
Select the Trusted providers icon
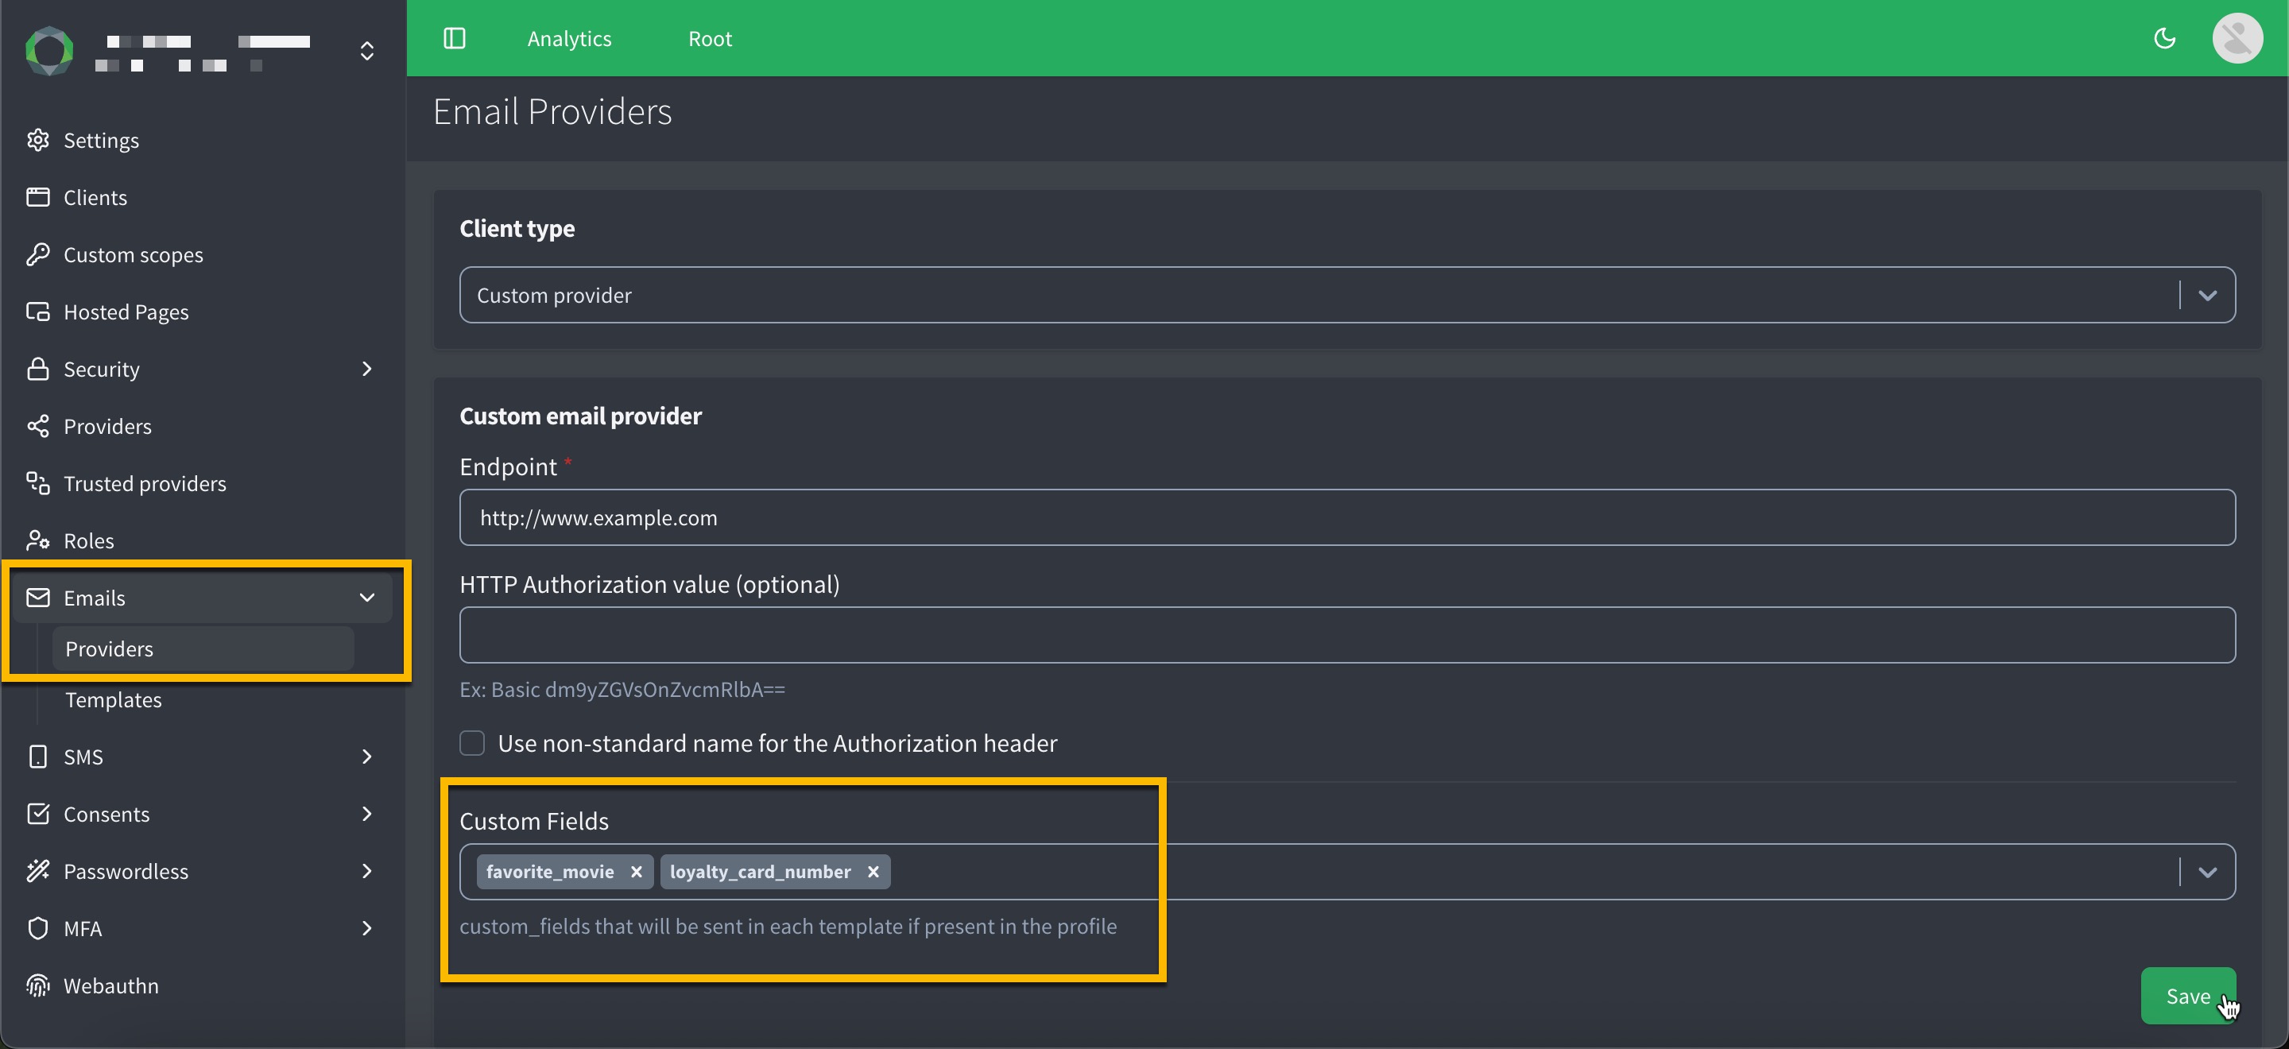[x=38, y=482]
